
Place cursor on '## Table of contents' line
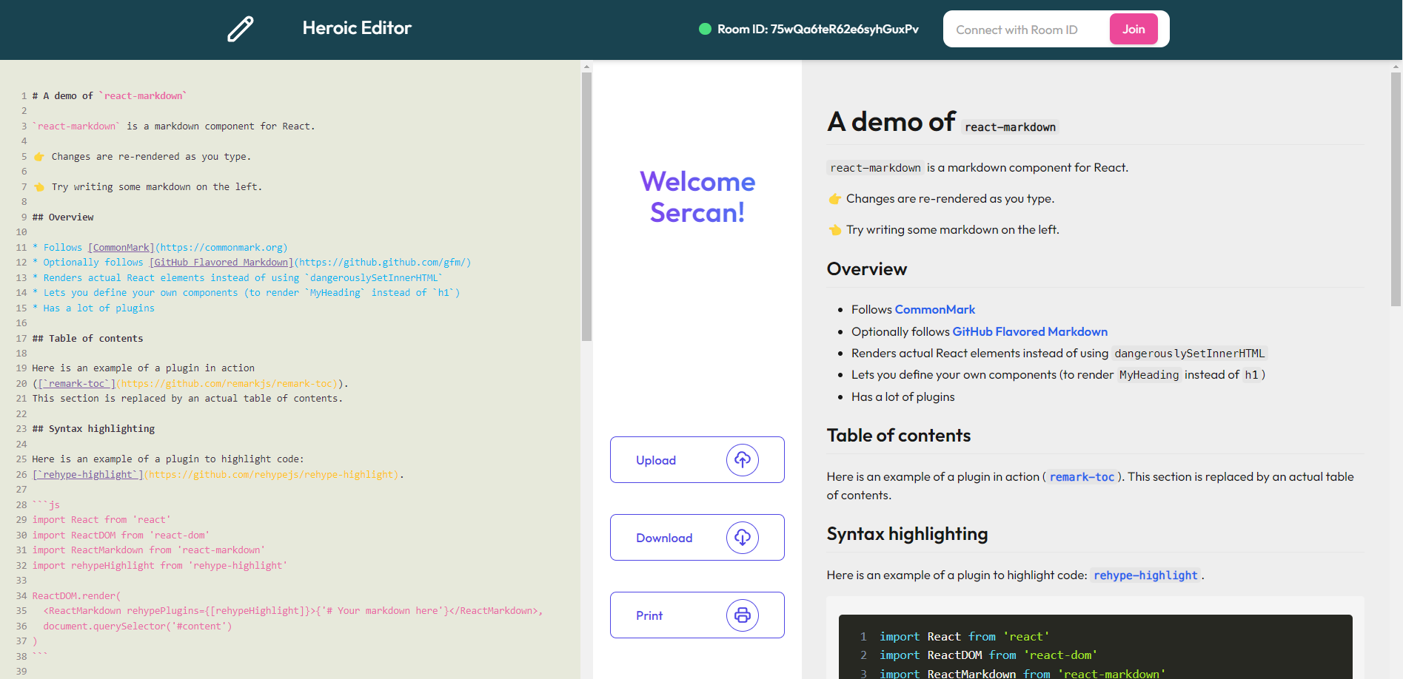coord(88,338)
